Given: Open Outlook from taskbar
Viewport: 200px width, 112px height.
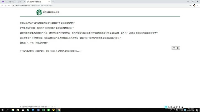Looking at the screenshot, I should (x=33, y=110).
